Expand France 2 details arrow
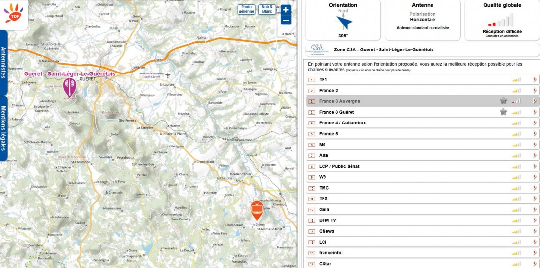The width and height of the screenshot is (540, 268). pos(535,90)
